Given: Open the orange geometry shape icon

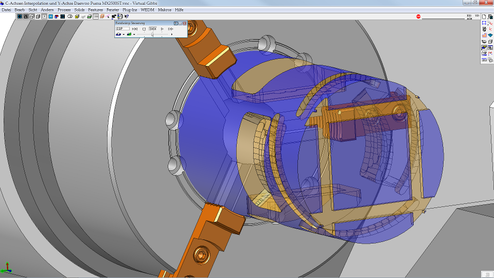Looking at the screenshot, I should coord(484,36).
